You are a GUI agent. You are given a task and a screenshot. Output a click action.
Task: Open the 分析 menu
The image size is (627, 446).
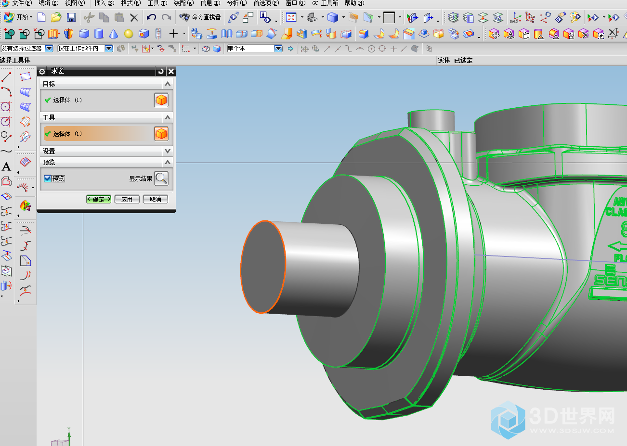[237, 3]
